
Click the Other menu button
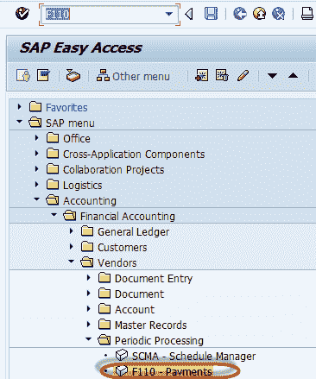pyautogui.click(x=133, y=76)
